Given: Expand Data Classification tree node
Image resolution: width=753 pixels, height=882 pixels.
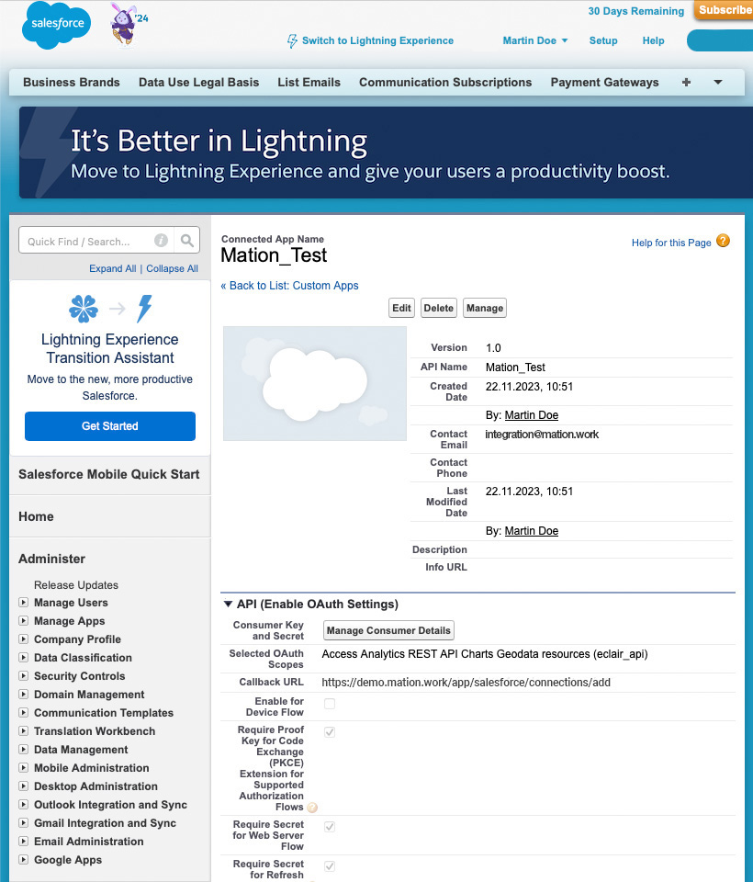Looking at the screenshot, I should 24,658.
